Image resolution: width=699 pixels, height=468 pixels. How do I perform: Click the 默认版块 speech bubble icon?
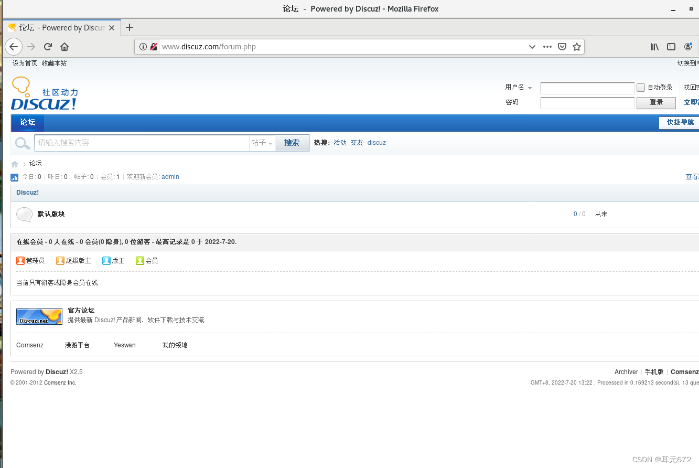(25, 214)
